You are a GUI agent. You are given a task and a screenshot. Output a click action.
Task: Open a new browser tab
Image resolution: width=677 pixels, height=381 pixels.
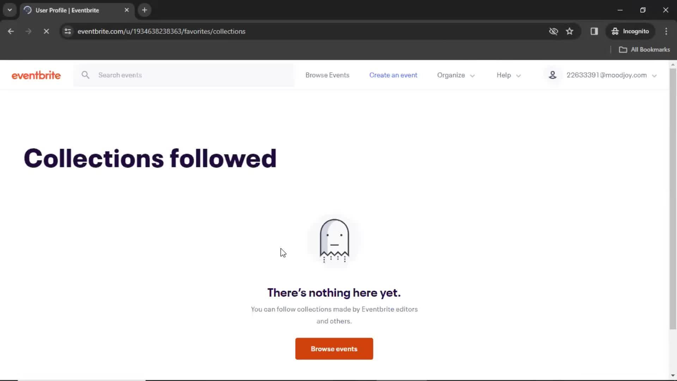pos(145,10)
